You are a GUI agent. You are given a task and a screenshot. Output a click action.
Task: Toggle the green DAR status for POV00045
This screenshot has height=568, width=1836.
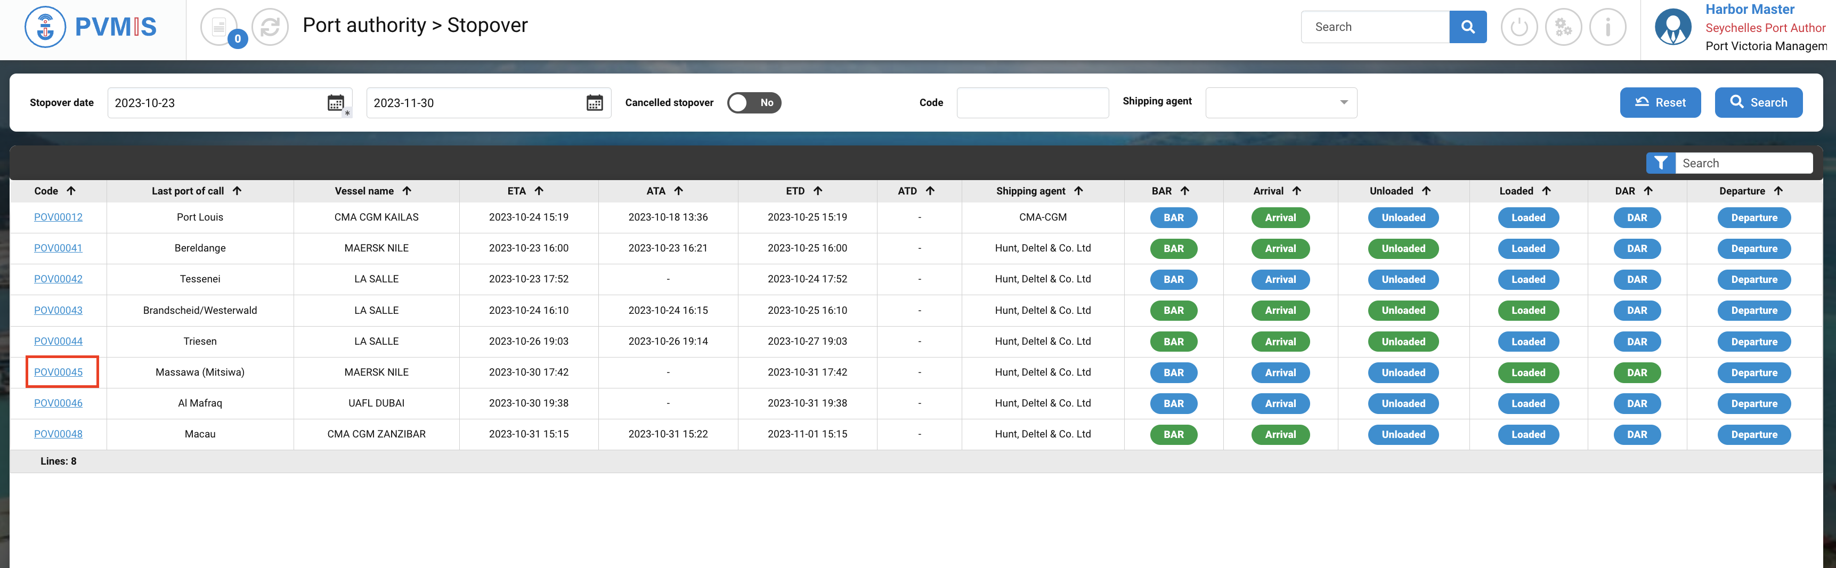(1636, 373)
